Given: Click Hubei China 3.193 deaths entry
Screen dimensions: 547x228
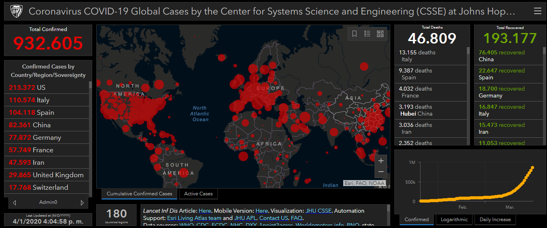Looking at the screenshot, I should click(431, 110).
